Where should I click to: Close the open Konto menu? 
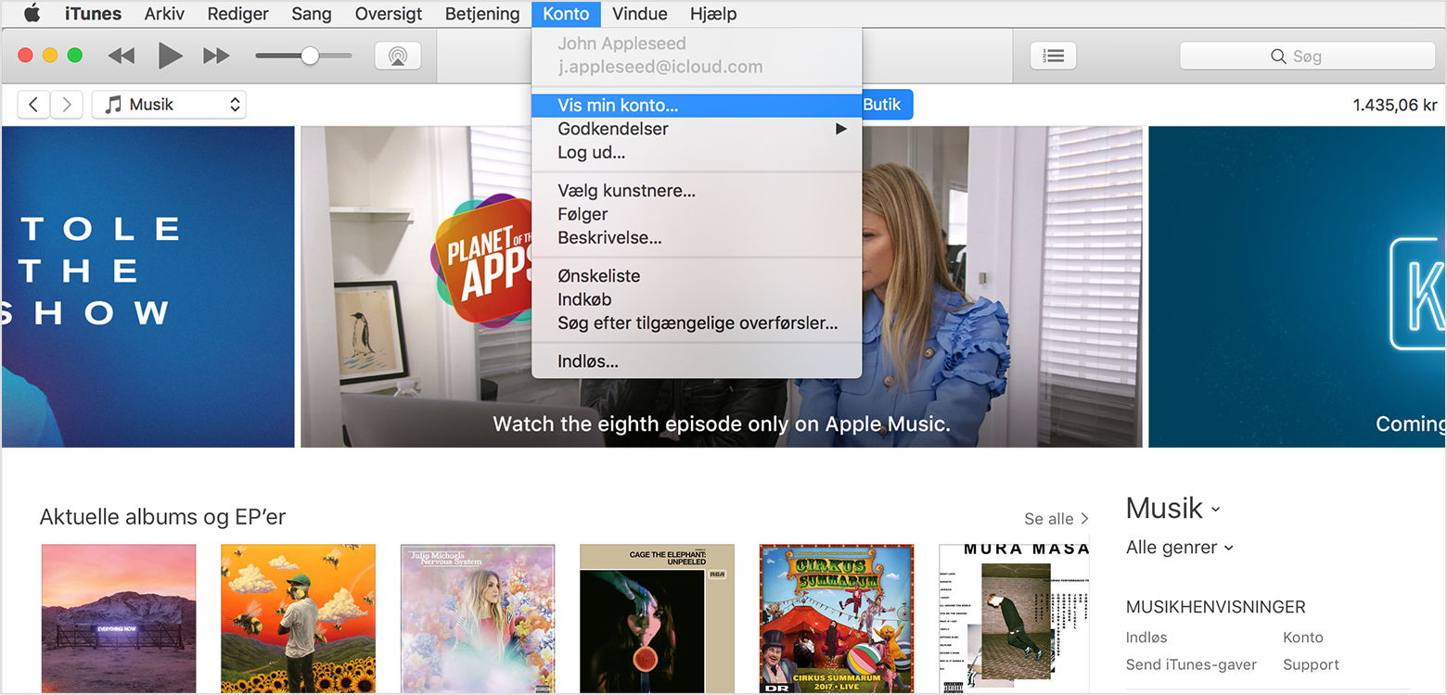pos(566,14)
